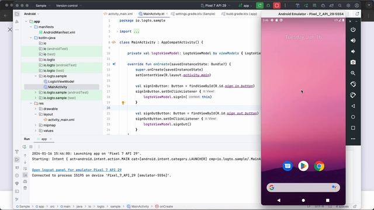This screenshot has width=374, height=210.
Task: Expand io.logto.sample (androidTest) package
Action: (36, 92)
